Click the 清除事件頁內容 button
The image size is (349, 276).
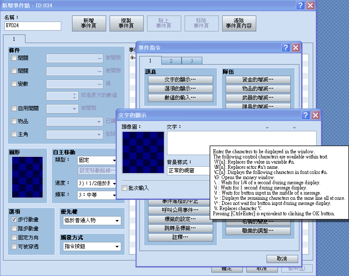[x=239, y=23]
